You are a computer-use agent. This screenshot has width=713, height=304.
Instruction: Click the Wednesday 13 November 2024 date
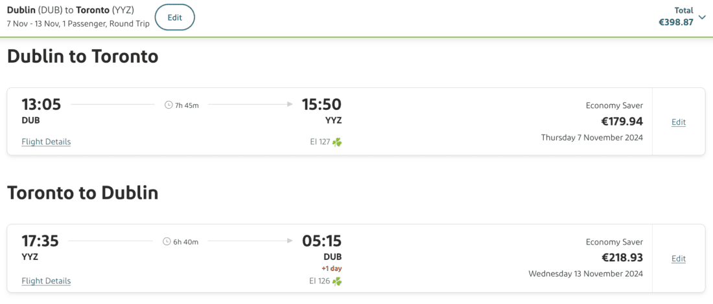tap(585, 274)
